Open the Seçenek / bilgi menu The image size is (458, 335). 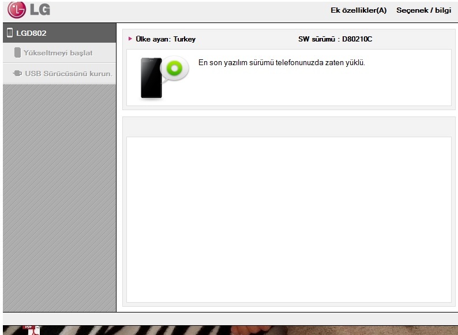423,10
